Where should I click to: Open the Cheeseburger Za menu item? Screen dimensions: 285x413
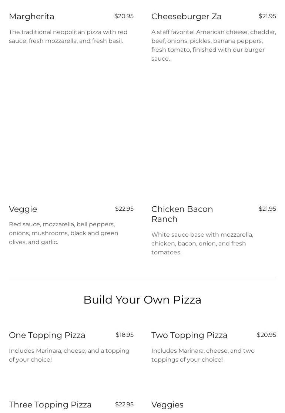186,17
